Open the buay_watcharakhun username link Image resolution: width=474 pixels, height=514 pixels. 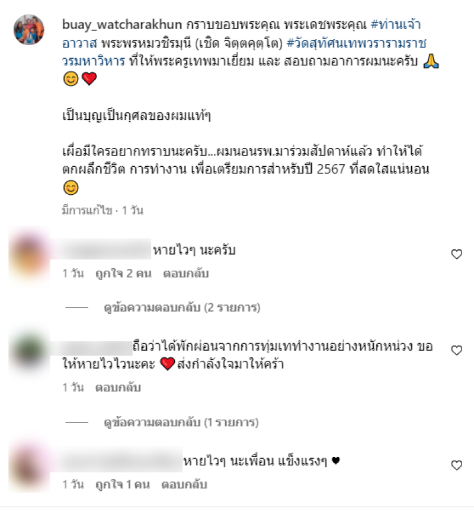click(122, 24)
